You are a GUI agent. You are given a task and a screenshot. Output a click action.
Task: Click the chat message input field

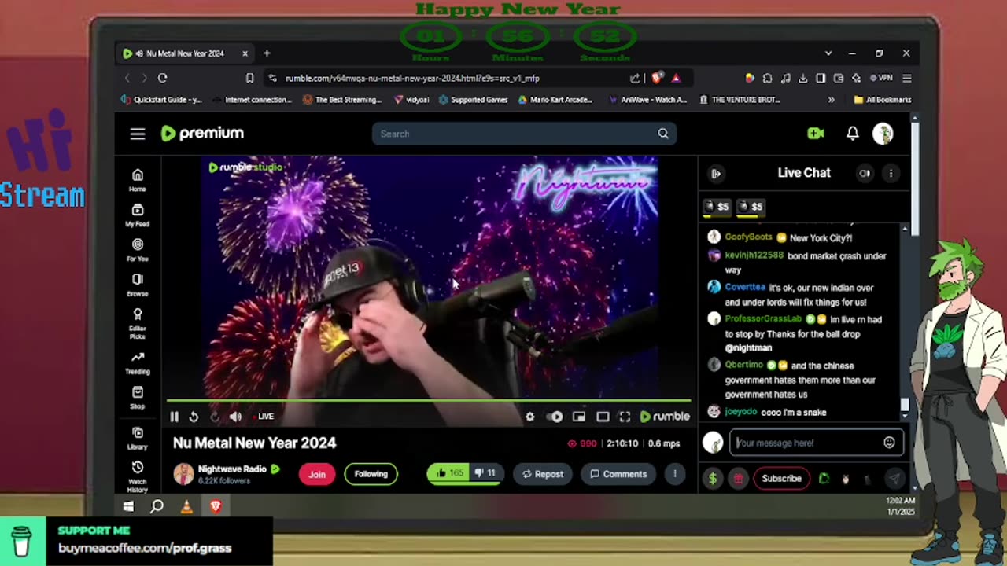tap(807, 443)
